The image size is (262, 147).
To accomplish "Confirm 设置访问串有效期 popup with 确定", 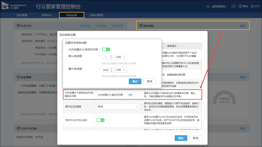I will (135, 81).
